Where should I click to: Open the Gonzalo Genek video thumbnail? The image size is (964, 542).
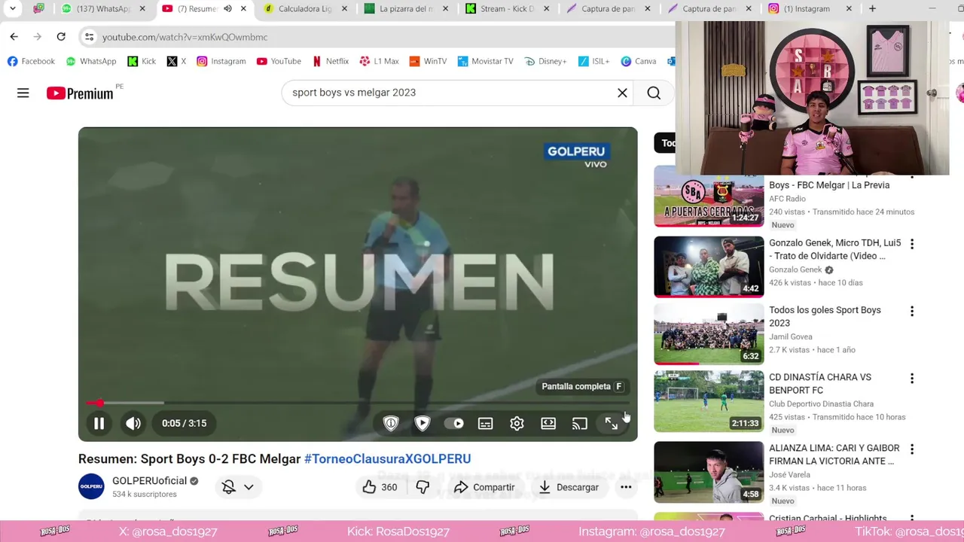709,266
